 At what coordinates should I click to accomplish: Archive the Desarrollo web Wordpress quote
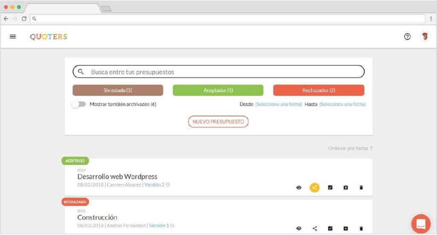tap(346, 188)
